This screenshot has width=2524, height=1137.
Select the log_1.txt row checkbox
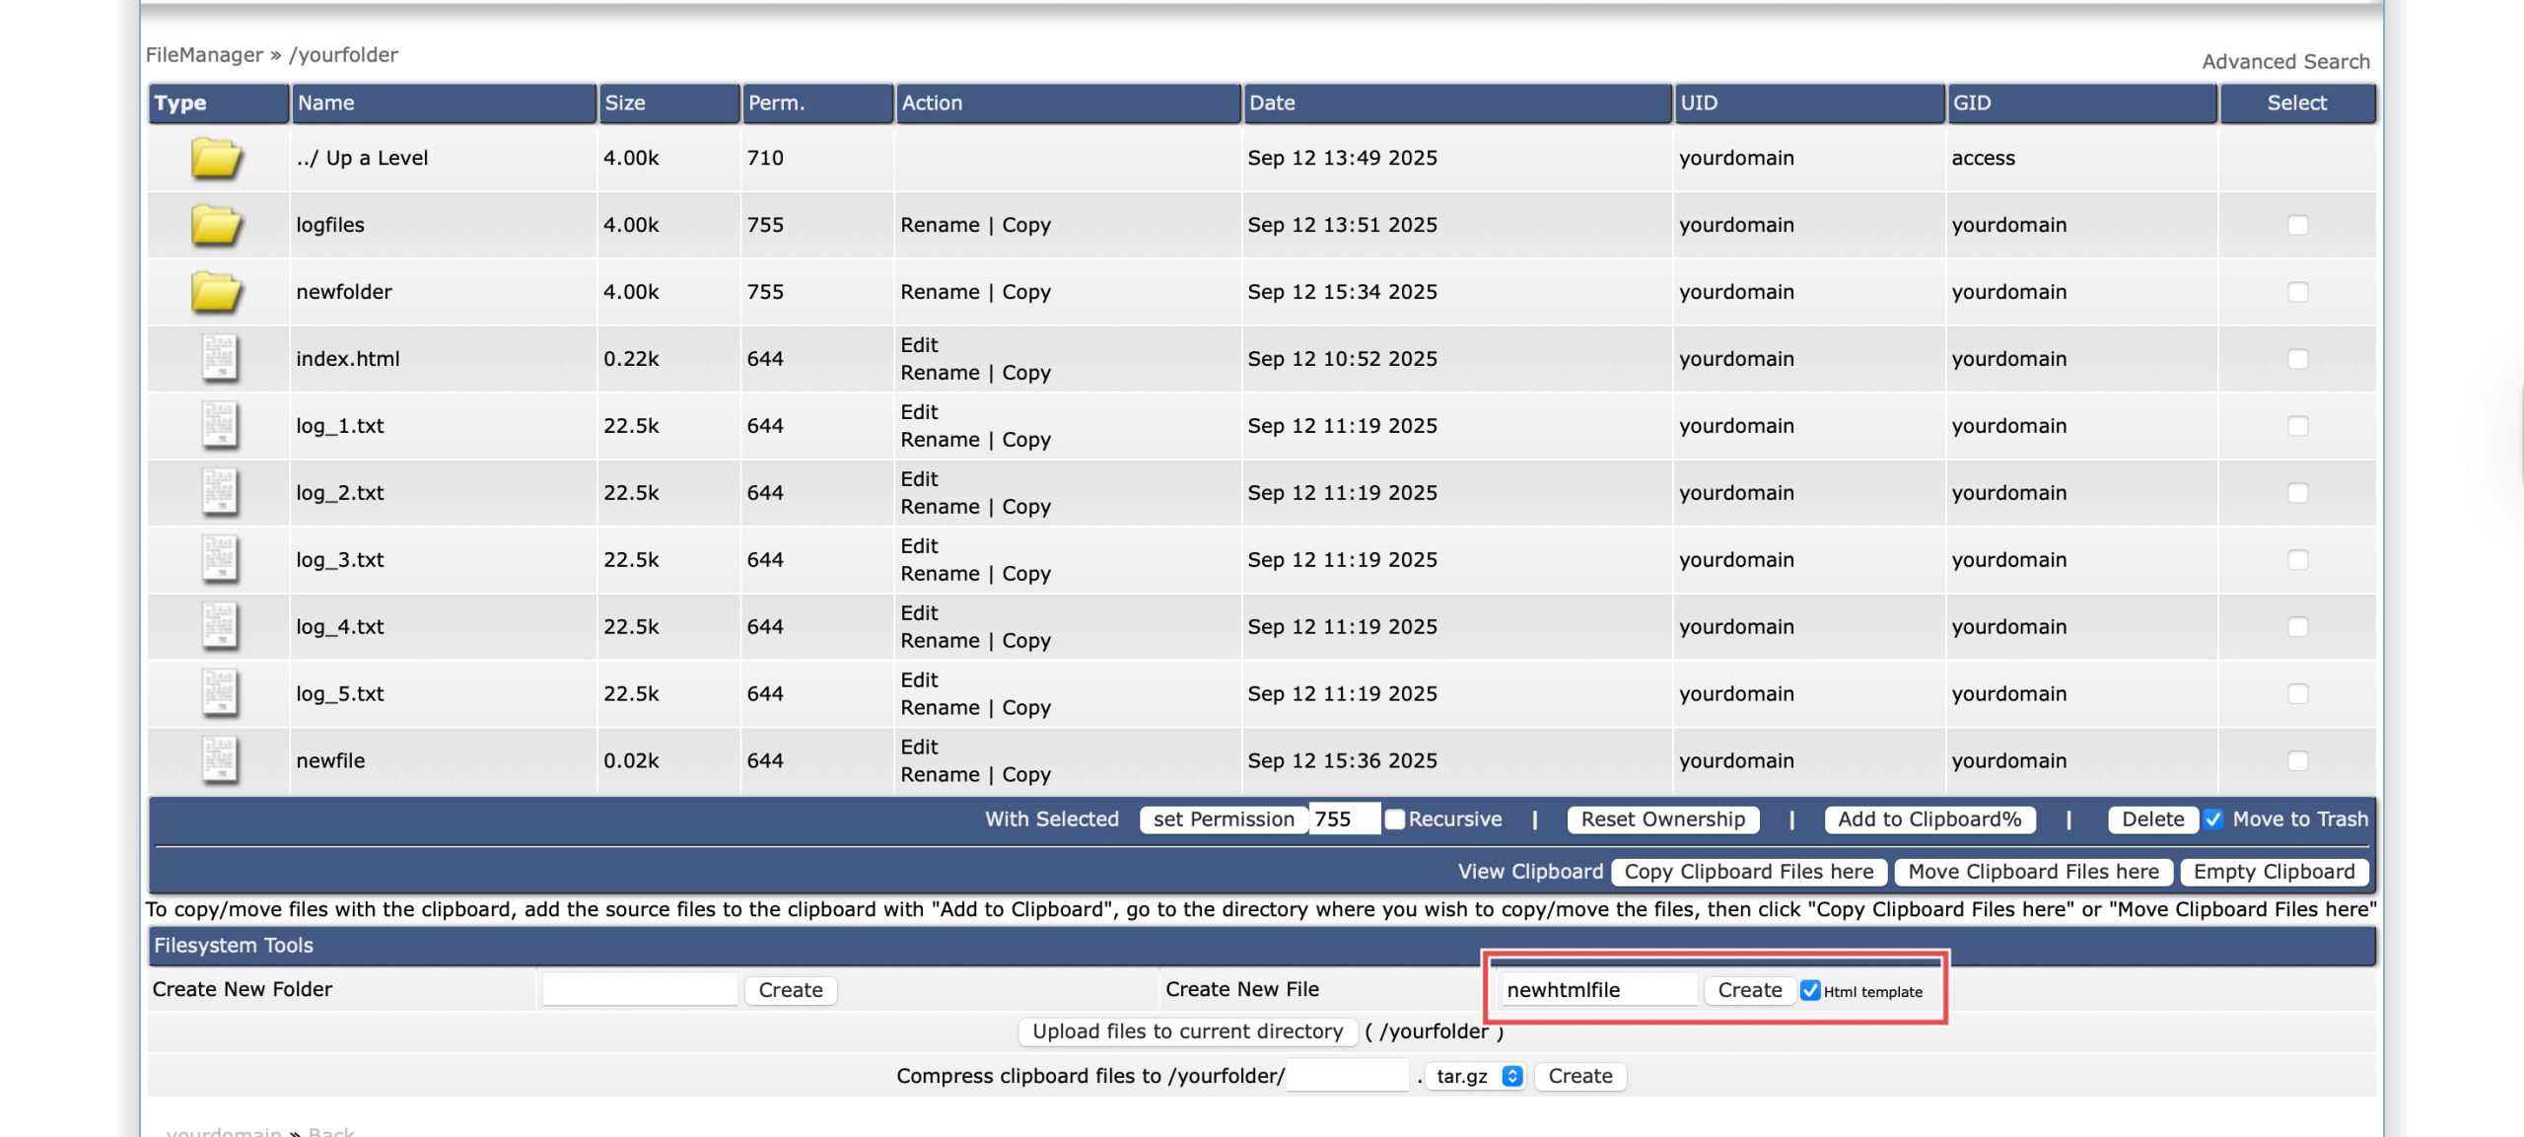(2297, 426)
